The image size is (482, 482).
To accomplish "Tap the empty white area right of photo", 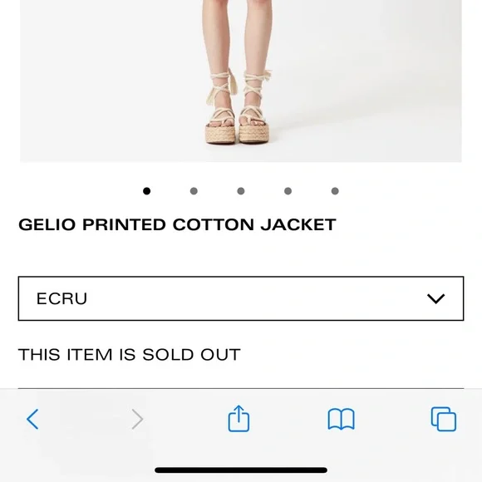I will coord(472,81).
